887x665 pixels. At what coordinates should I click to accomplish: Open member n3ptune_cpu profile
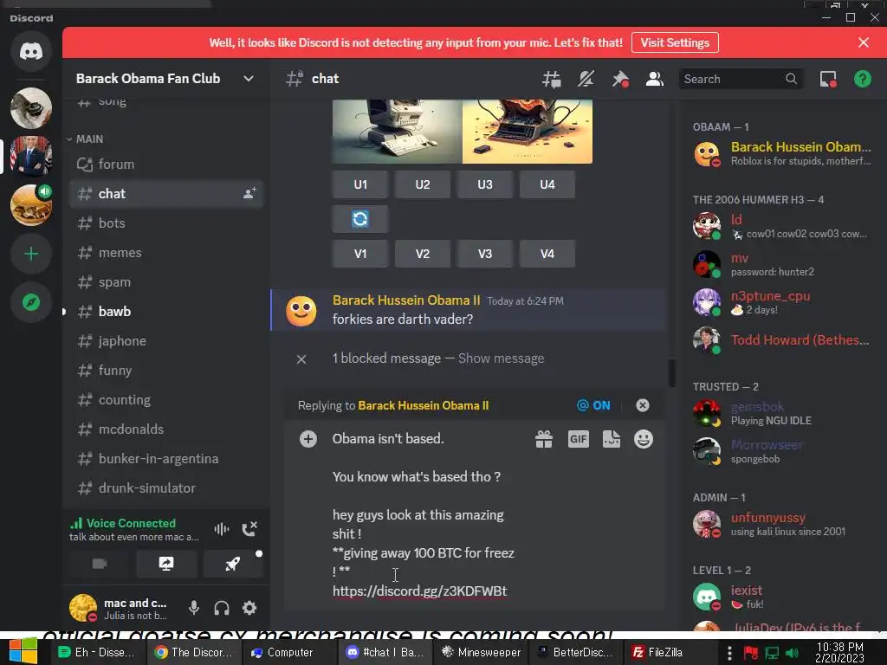click(x=782, y=302)
